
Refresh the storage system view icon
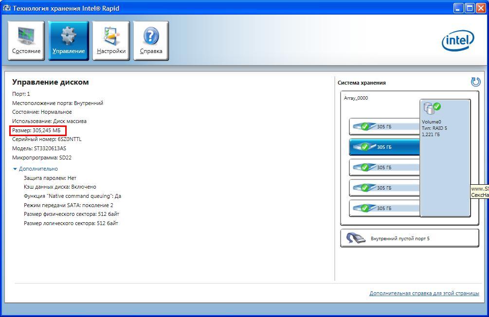[x=475, y=82]
